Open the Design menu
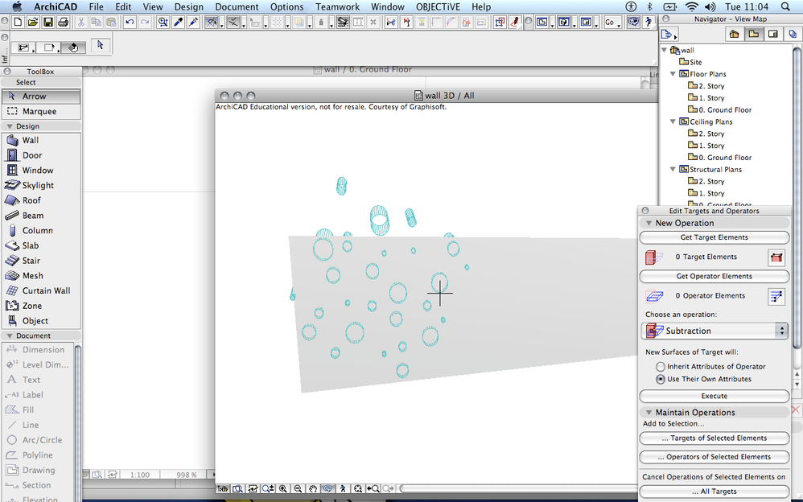Viewport: 803px width, 502px height. click(x=188, y=6)
